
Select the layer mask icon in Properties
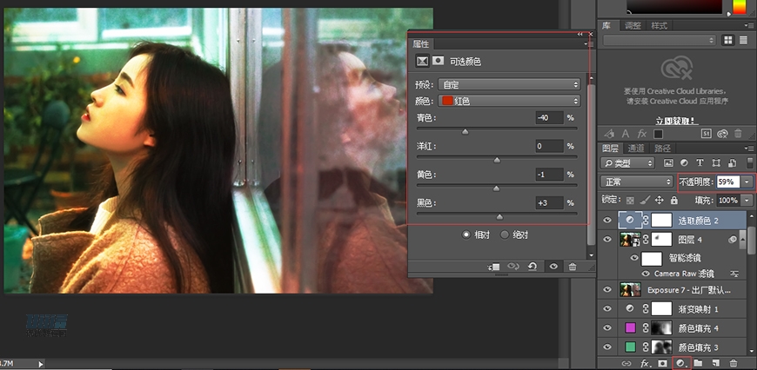coord(438,61)
